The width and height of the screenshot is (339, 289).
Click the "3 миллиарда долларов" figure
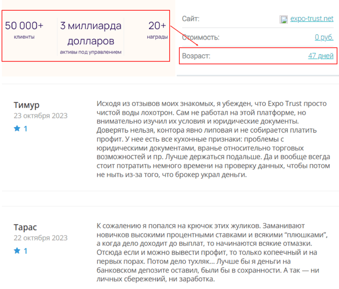click(x=91, y=33)
